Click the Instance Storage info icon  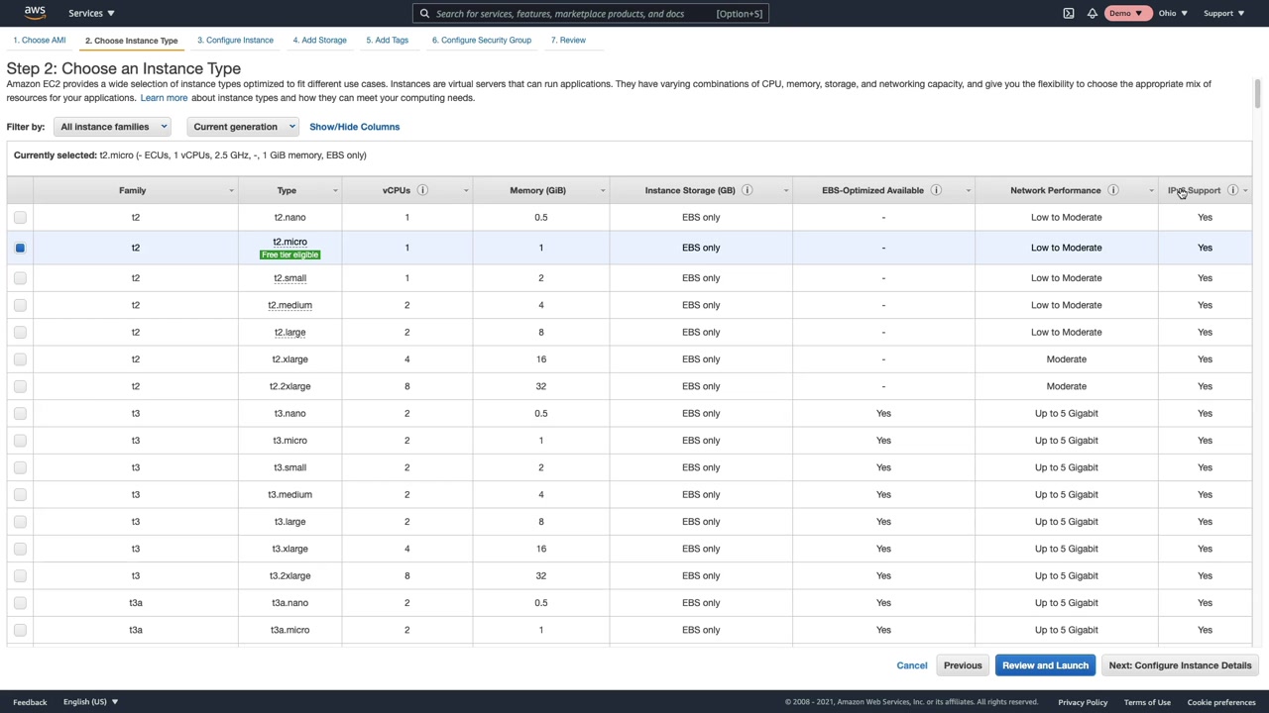click(748, 190)
